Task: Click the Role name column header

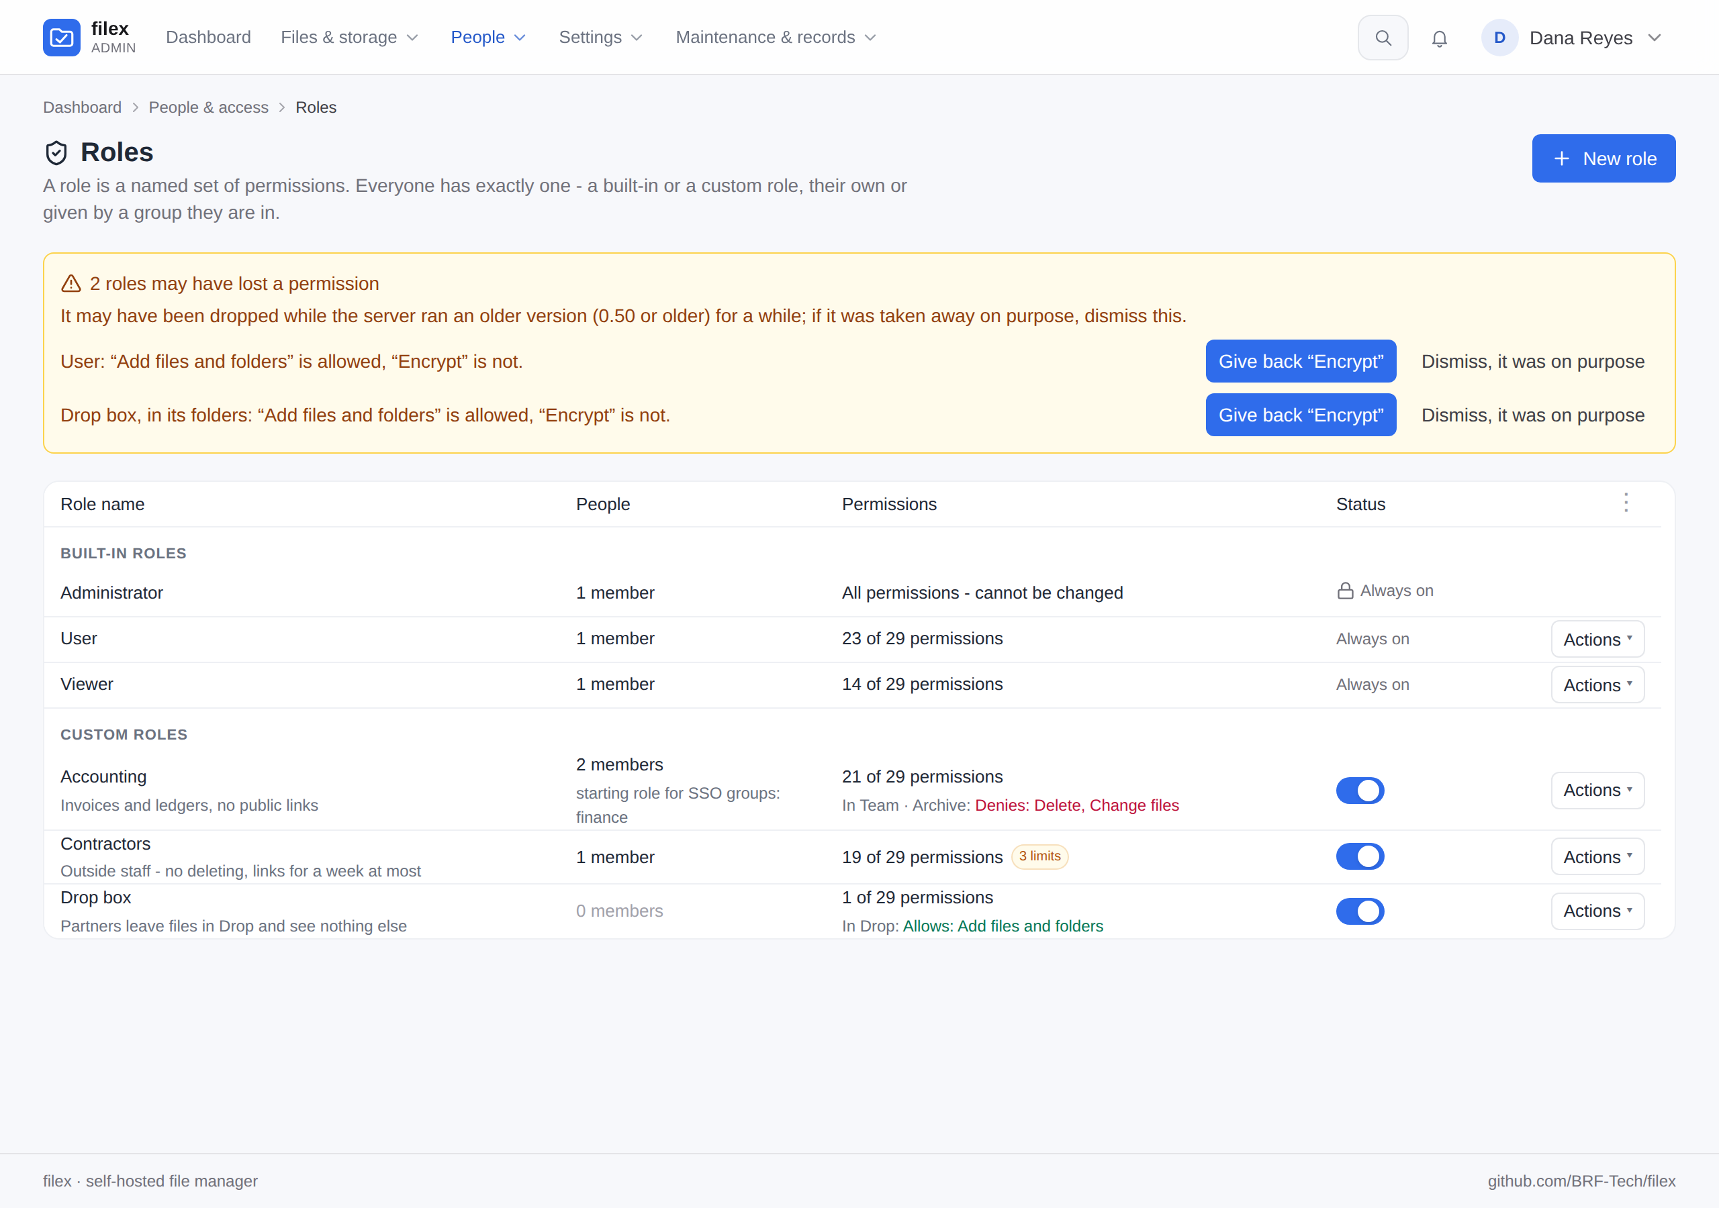Action: click(103, 504)
